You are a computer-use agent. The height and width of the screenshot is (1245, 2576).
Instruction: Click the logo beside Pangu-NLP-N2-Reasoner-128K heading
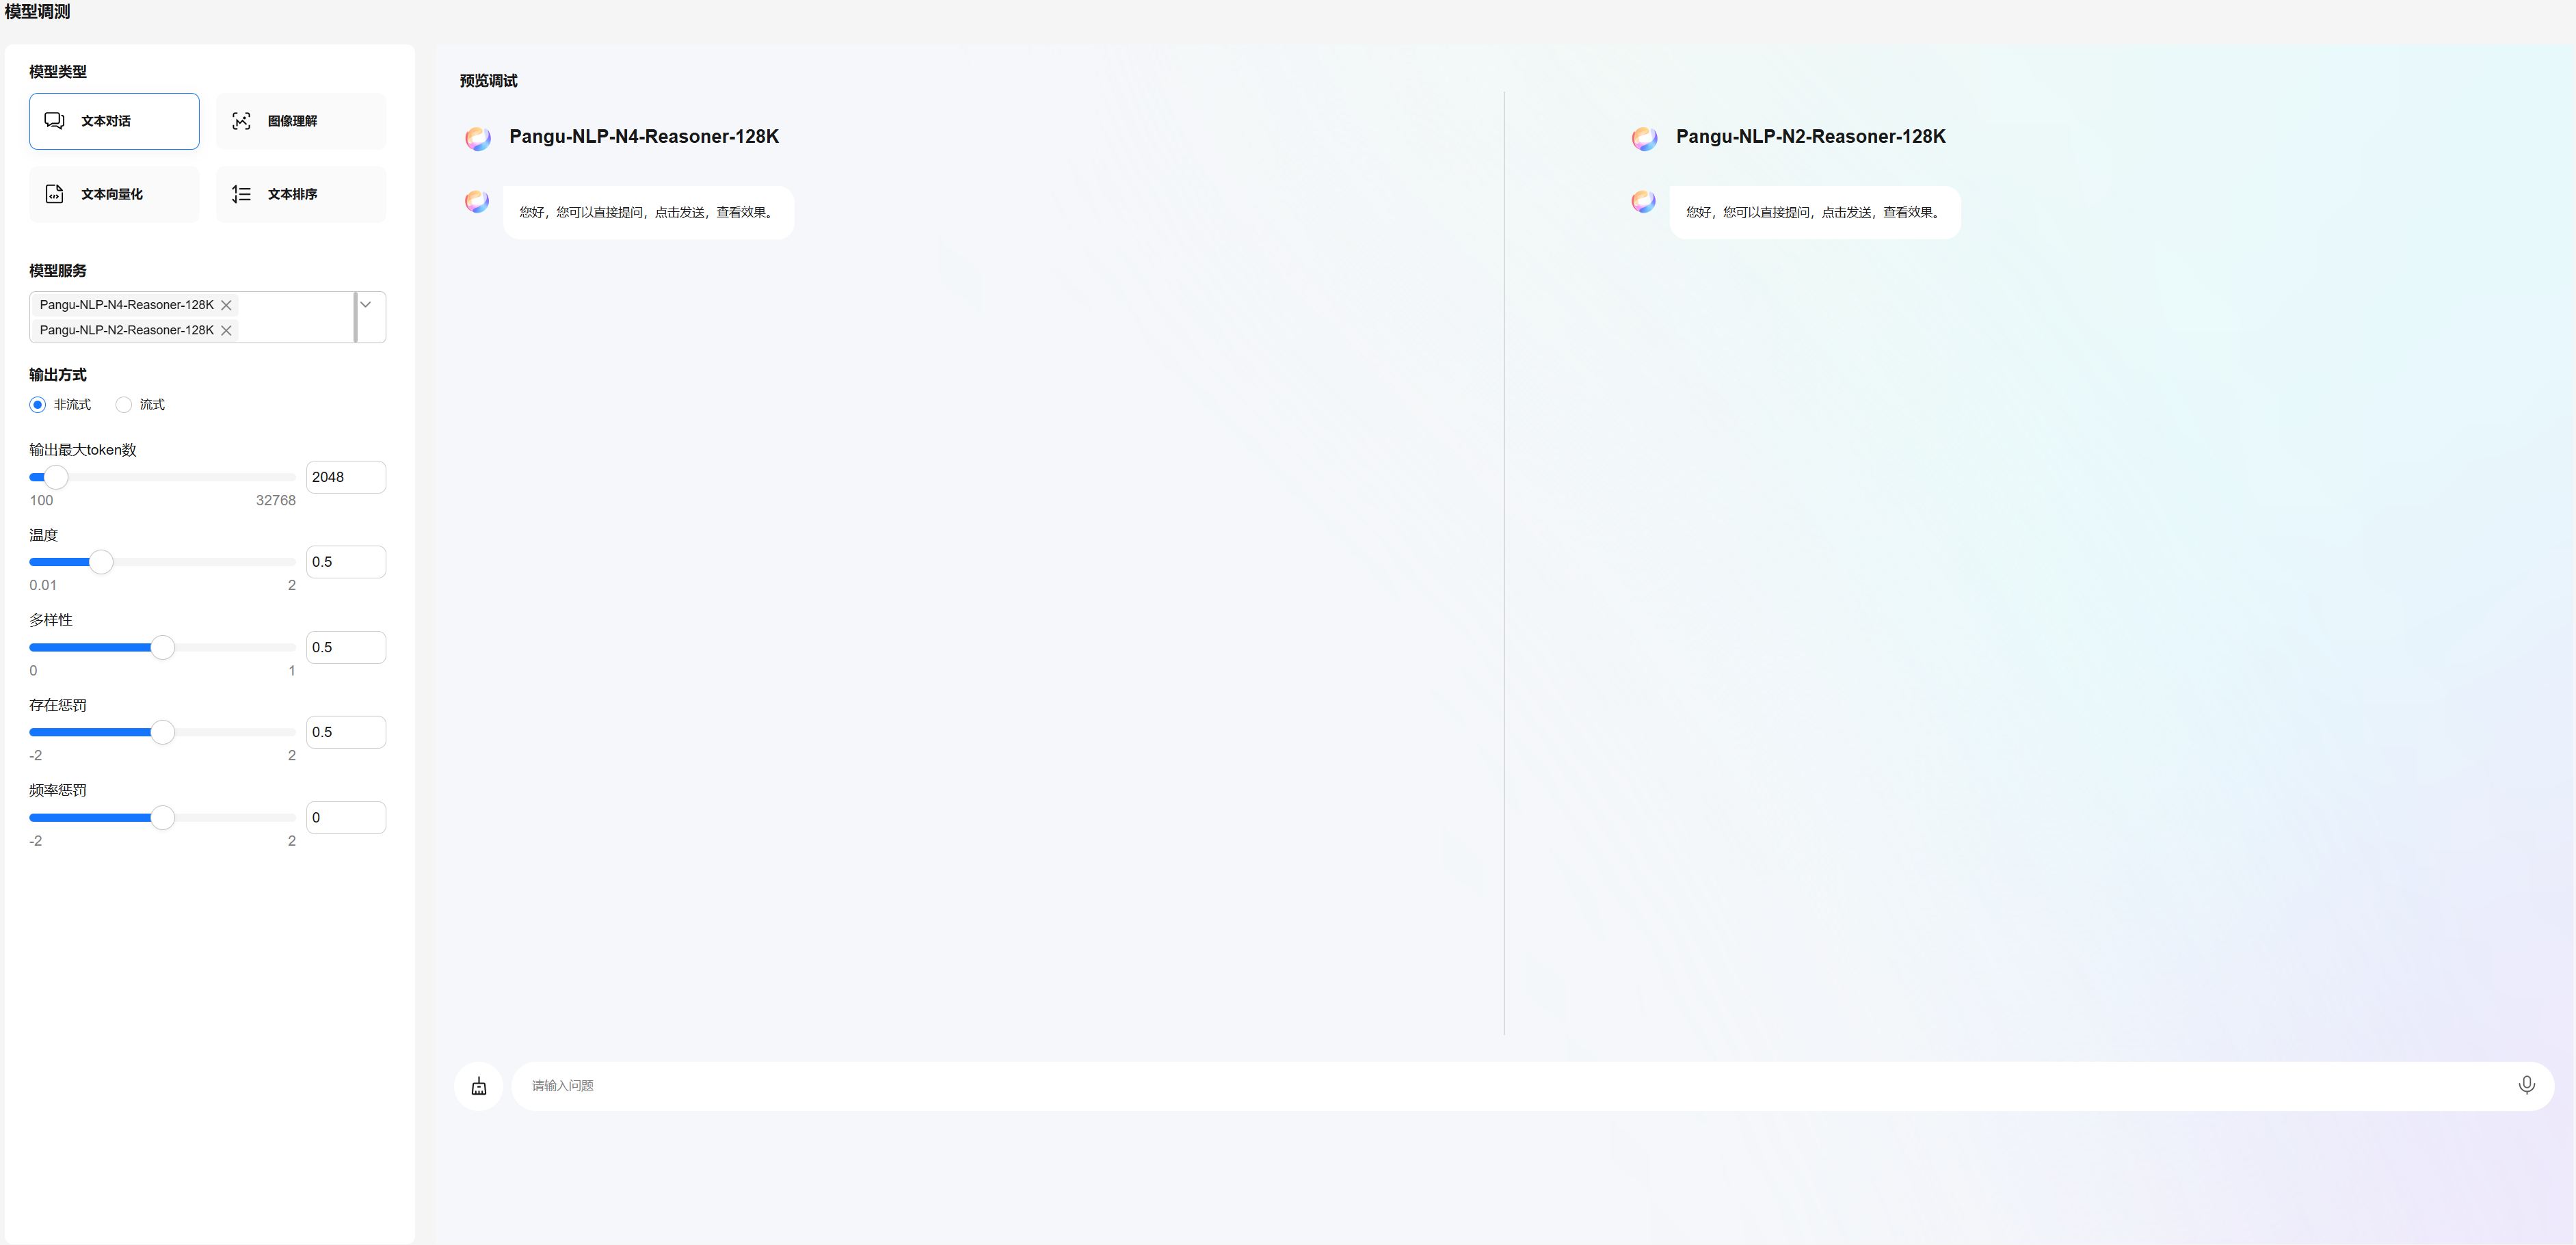pos(1645,138)
